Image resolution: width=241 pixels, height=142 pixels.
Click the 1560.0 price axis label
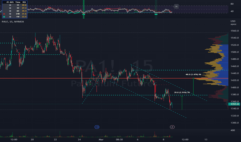(235, 31)
